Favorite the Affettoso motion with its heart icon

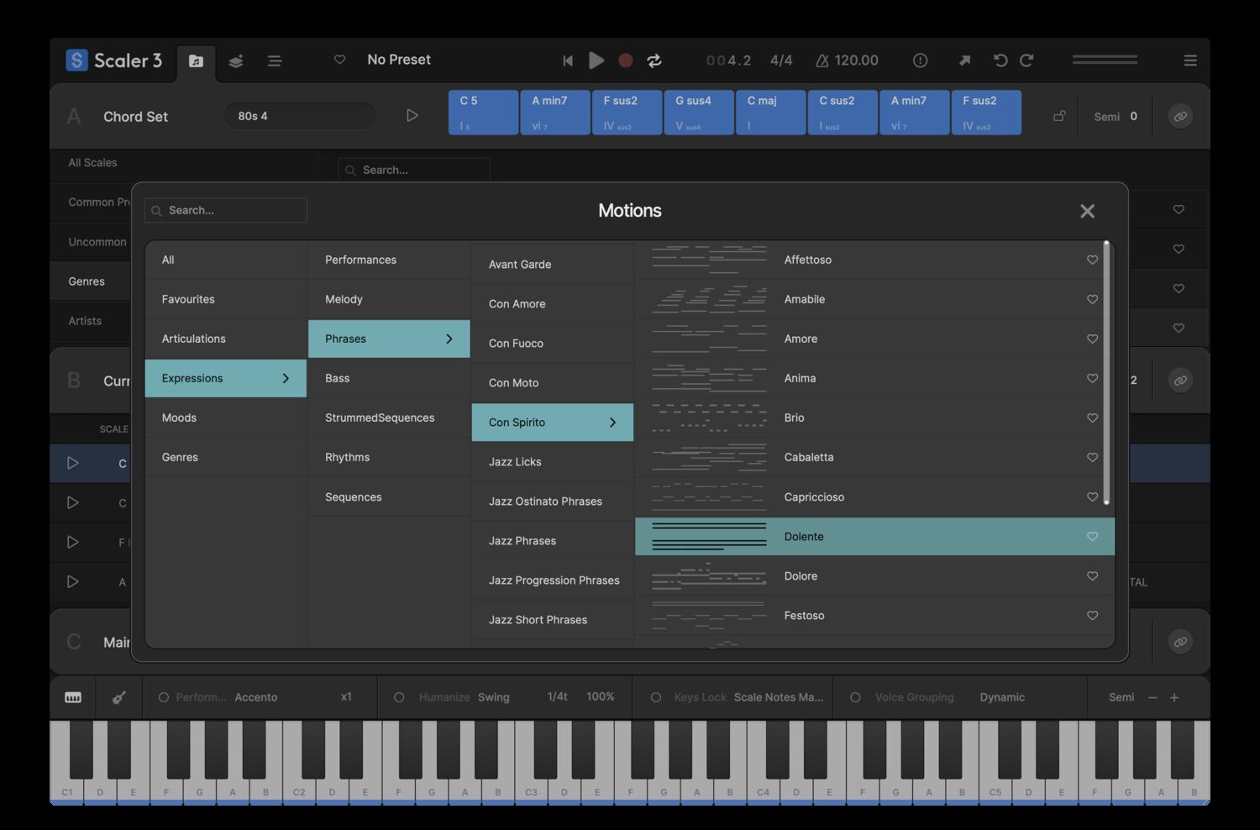1092,260
